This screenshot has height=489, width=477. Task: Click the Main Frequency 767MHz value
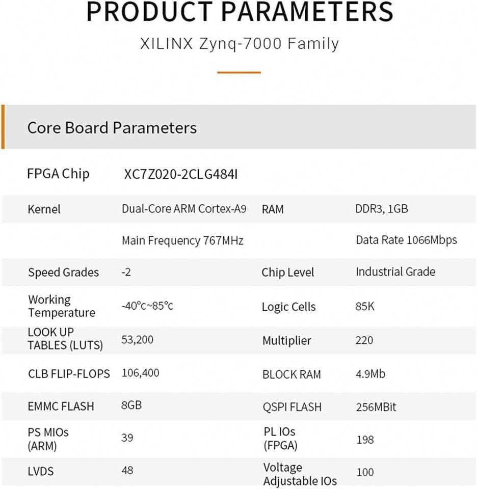(182, 240)
